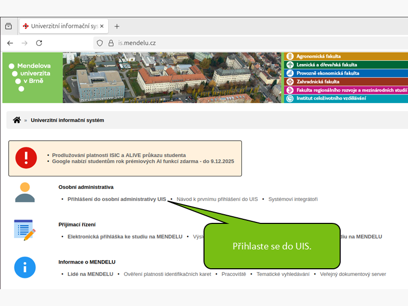Click the home icon in the breadcrumb
The image size is (408, 306).
click(x=17, y=120)
